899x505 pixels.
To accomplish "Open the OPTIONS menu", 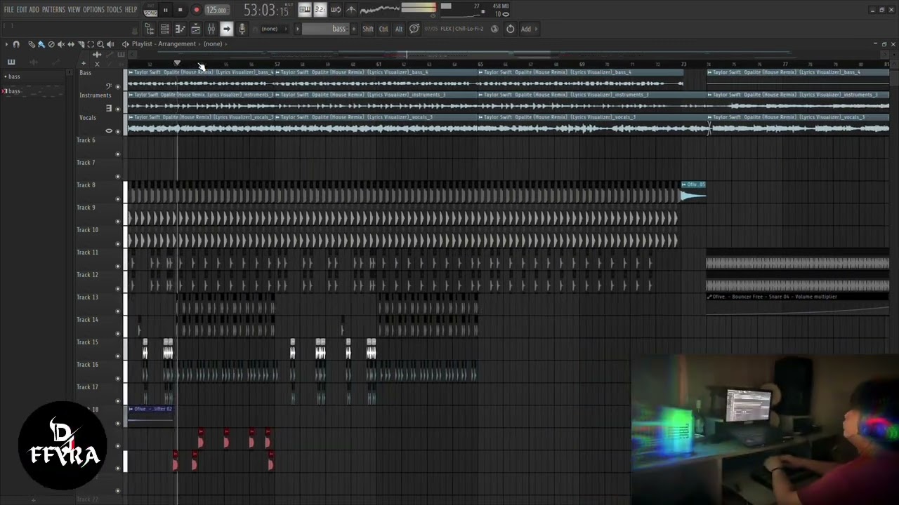I will (93, 10).
